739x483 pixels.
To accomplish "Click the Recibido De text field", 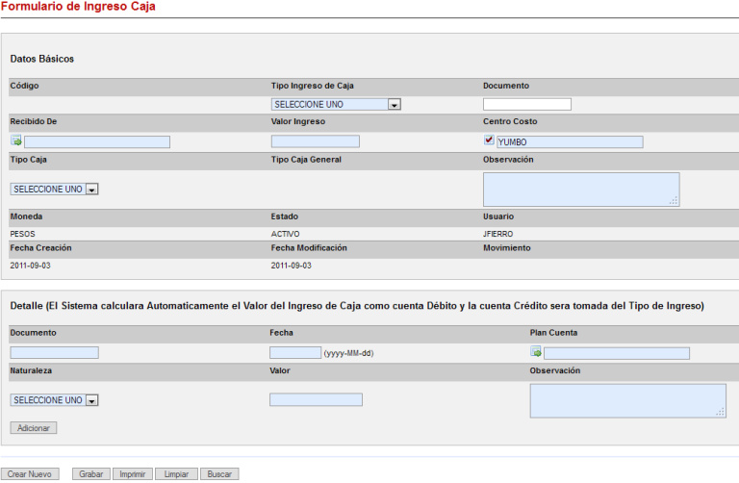I will point(97,142).
